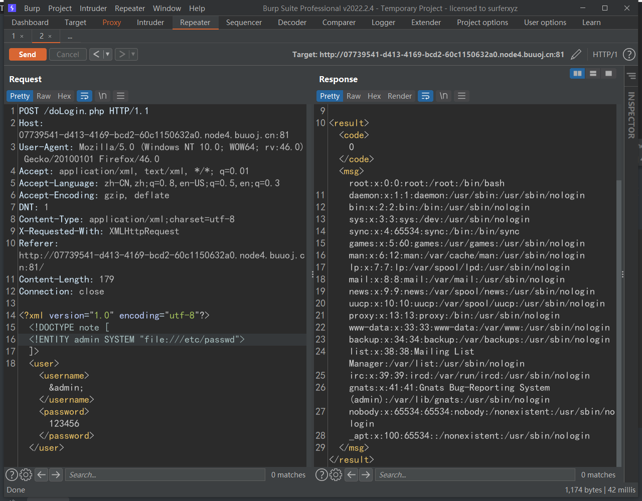This screenshot has width=642, height=501.
Task: Open the Intruder menu
Action: (x=93, y=9)
